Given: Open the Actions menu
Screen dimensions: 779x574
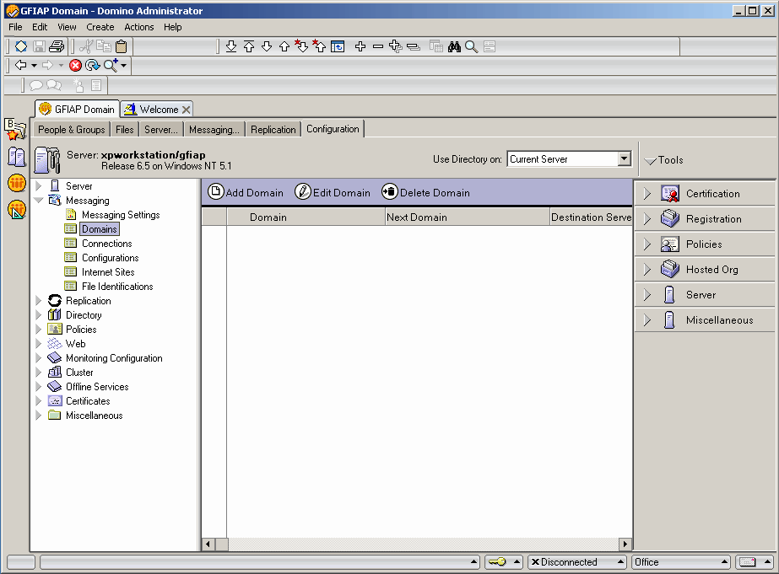Looking at the screenshot, I should [x=138, y=27].
